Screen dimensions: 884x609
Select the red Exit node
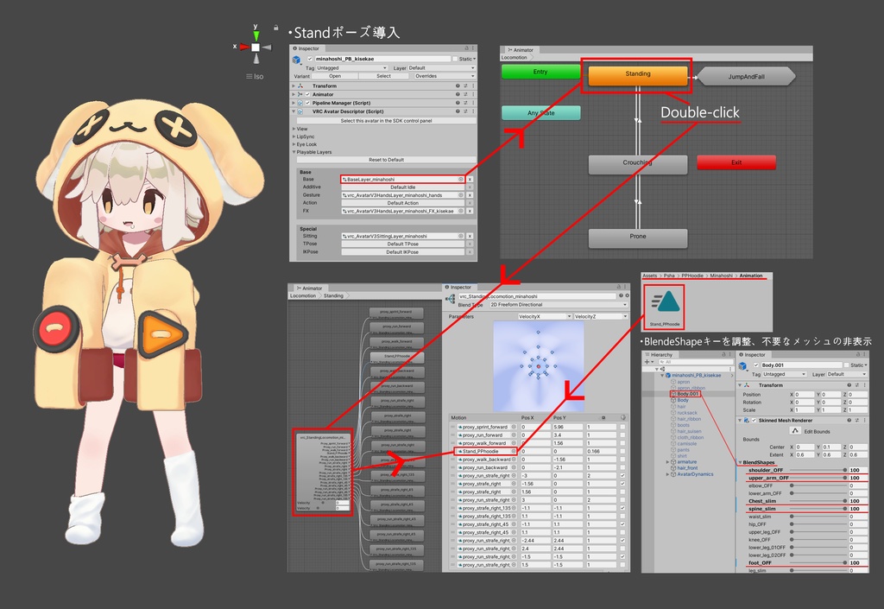[736, 162]
